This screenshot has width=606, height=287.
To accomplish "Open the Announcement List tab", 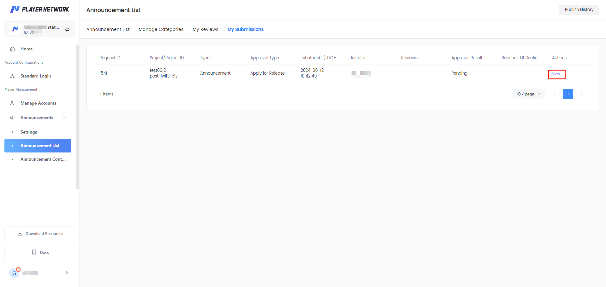I will point(108,29).
